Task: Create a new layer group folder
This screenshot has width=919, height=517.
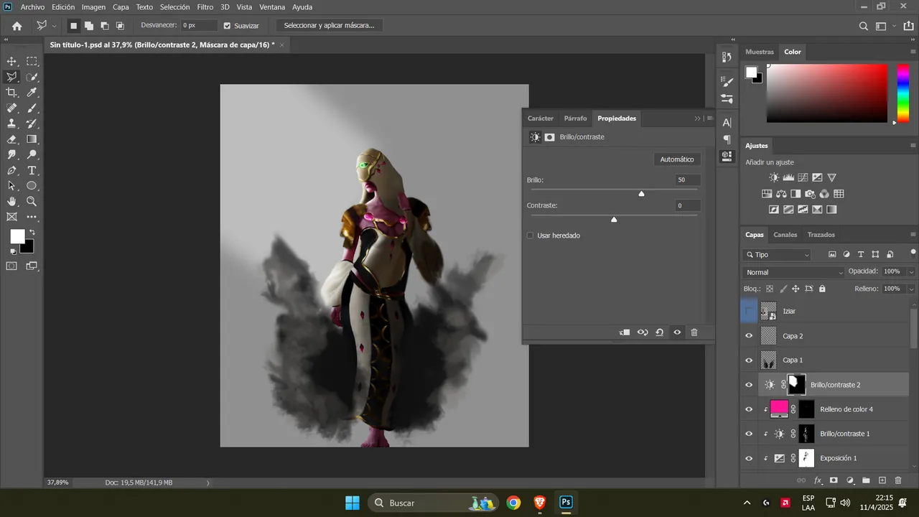Action: [866, 480]
